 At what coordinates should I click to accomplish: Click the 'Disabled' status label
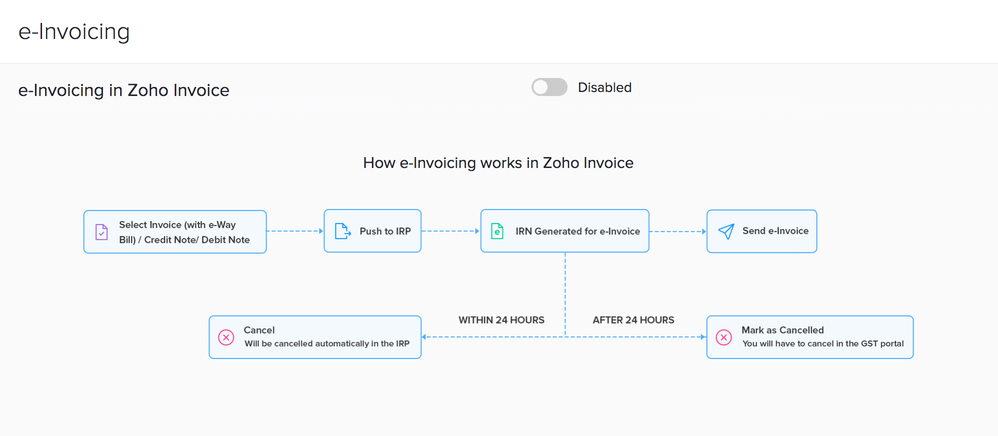coord(605,87)
